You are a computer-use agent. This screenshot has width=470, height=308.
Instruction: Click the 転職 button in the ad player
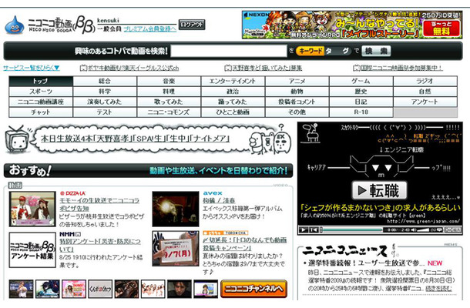[380, 190]
